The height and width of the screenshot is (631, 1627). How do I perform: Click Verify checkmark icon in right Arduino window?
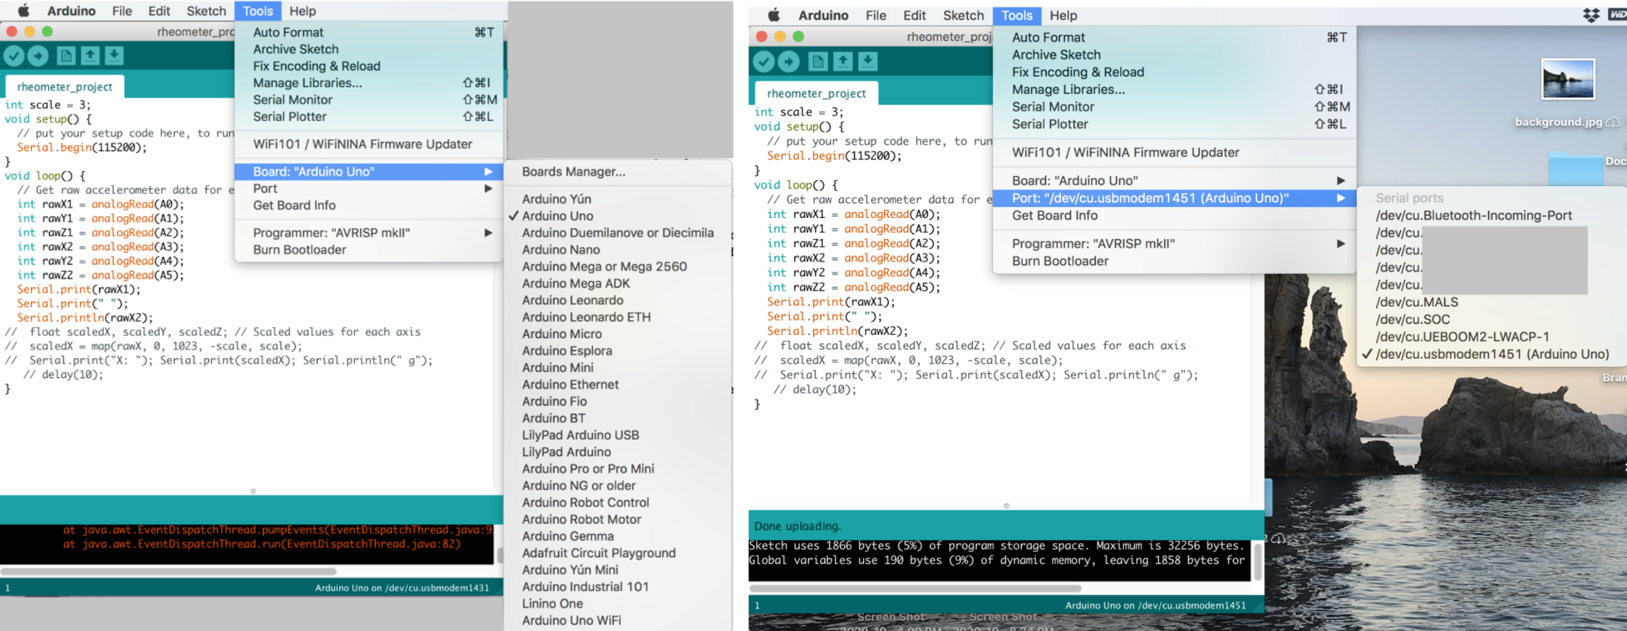point(764,61)
